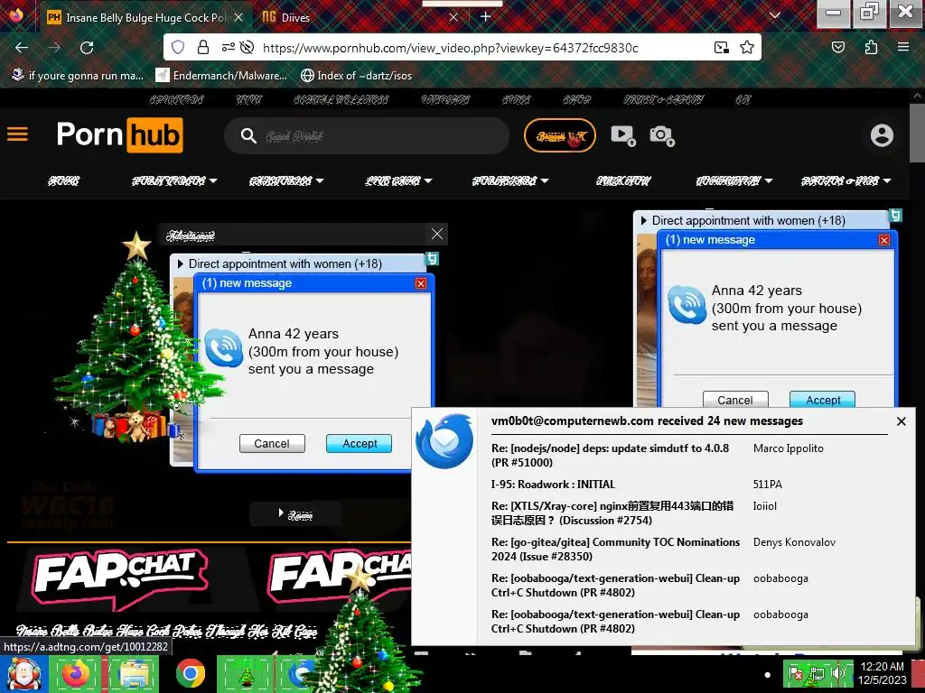This screenshot has width=925, height=693.
Task: Open the user account avatar icon
Action: [882, 135]
